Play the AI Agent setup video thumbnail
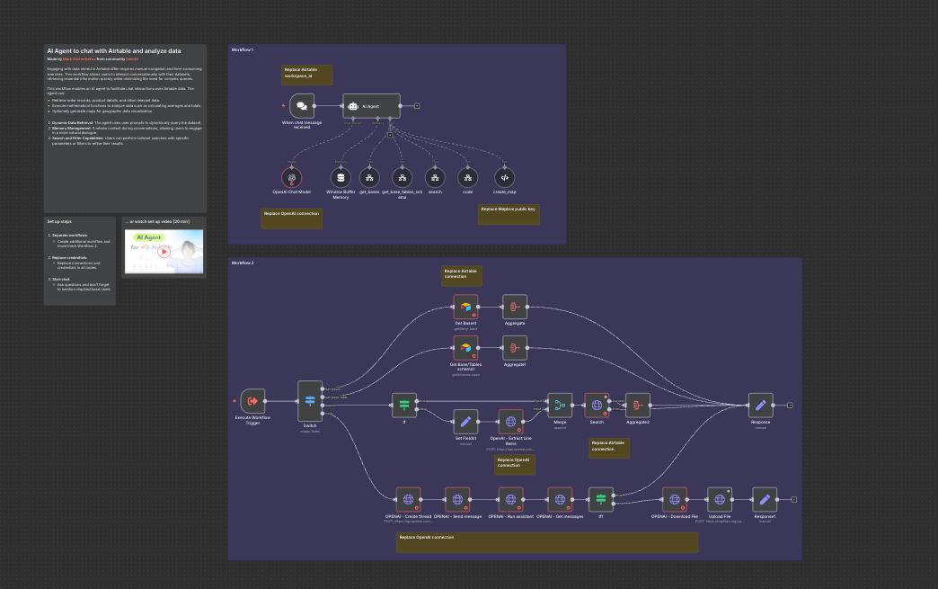This screenshot has height=589, width=938. click(164, 252)
